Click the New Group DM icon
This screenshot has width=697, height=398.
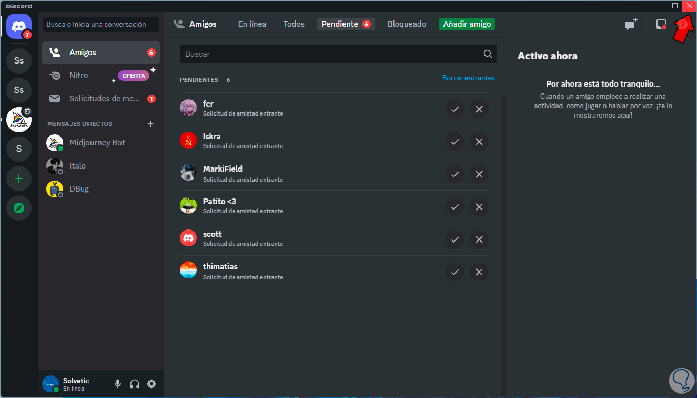coord(631,24)
